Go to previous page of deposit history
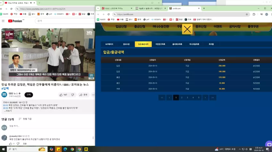The image size is (272, 152). pyautogui.click(x=169, y=98)
